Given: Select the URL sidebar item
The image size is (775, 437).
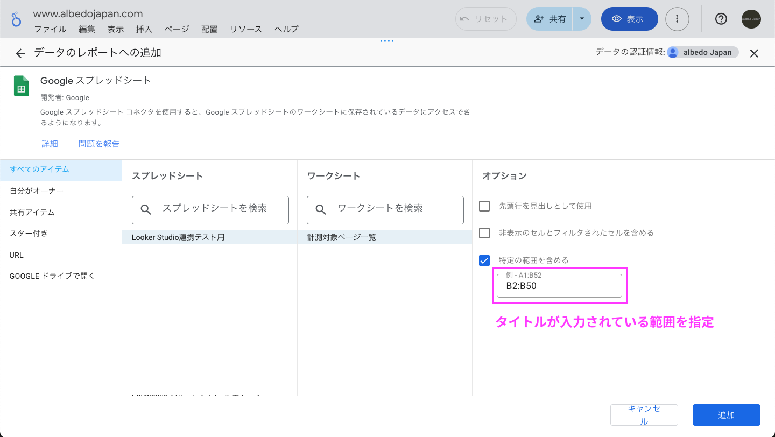Looking at the screenshot, I should pyautogui.click(x=16, y=255).
